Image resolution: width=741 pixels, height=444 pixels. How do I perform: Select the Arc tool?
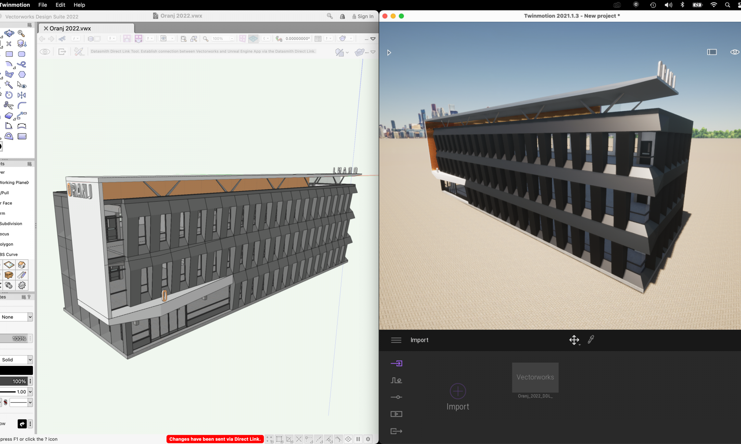9,64
